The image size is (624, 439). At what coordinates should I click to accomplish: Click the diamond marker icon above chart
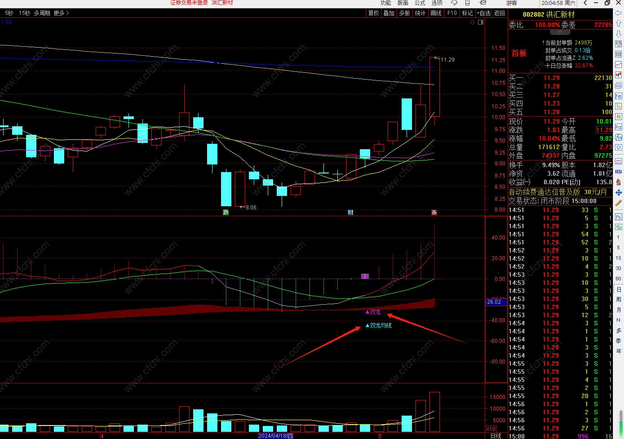pos(473,22)
